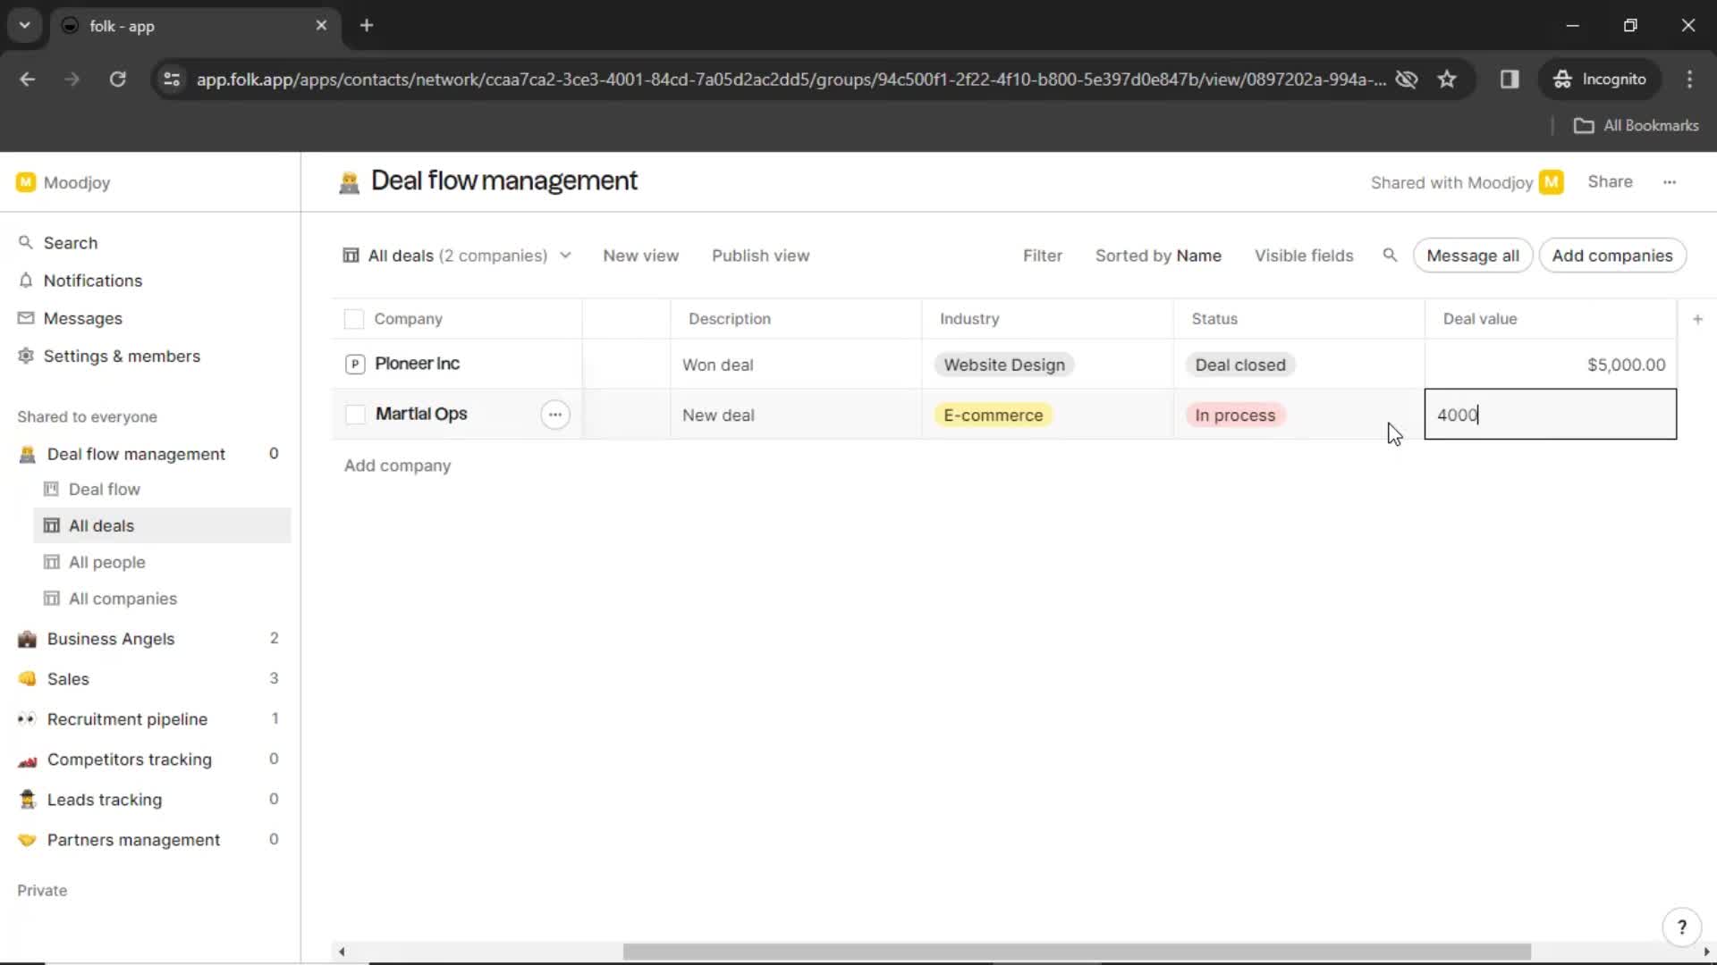Toggle the Pioneer Inc row checkbox

tap(354, 363)
